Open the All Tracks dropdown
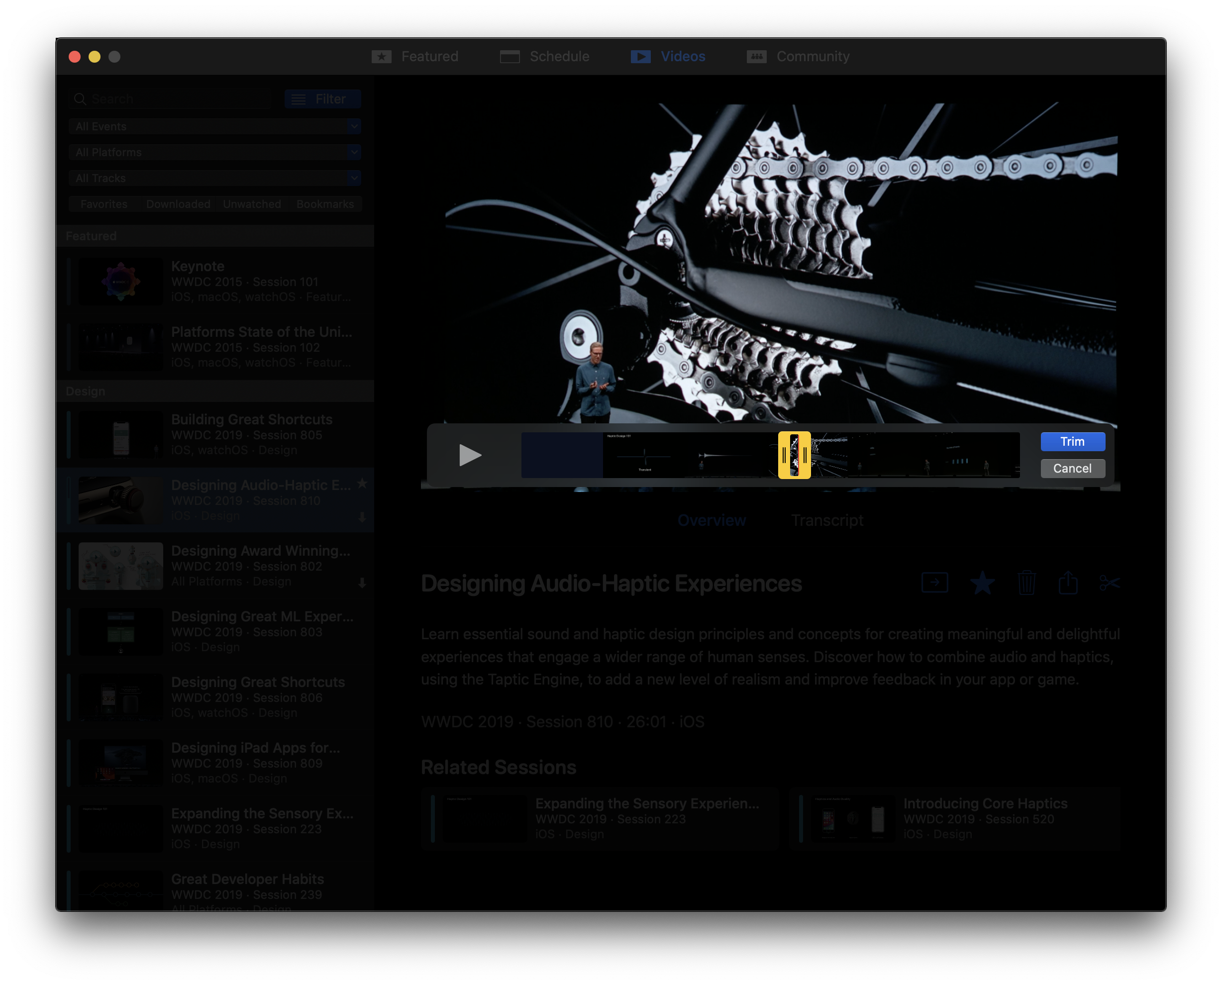The width and height of the screenshot is (1222, 985). click(x=214, y=178)
